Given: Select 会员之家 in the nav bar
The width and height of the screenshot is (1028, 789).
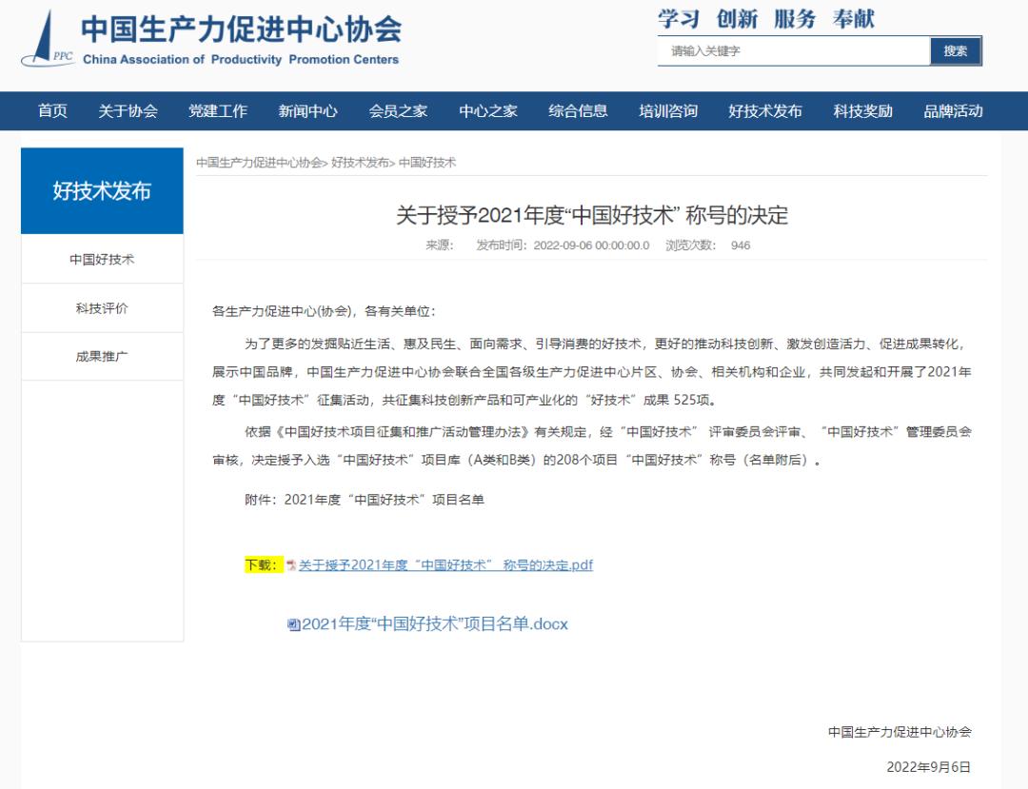Looking at the screenshot, I should click(x=398, y=110).
